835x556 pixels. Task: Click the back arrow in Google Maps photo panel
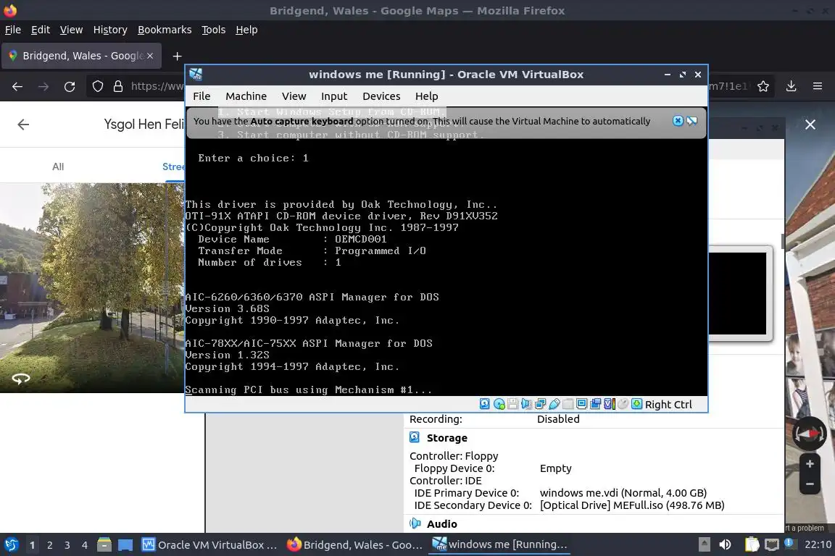23,125
